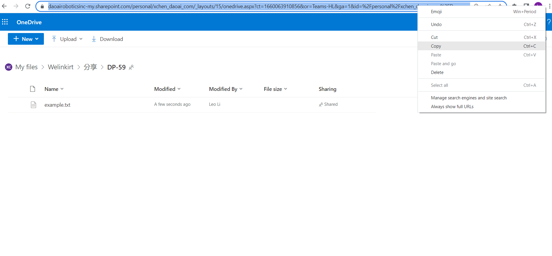
Task: Open the Chrome three-dot menu
Action: click(x=550, y=6)
